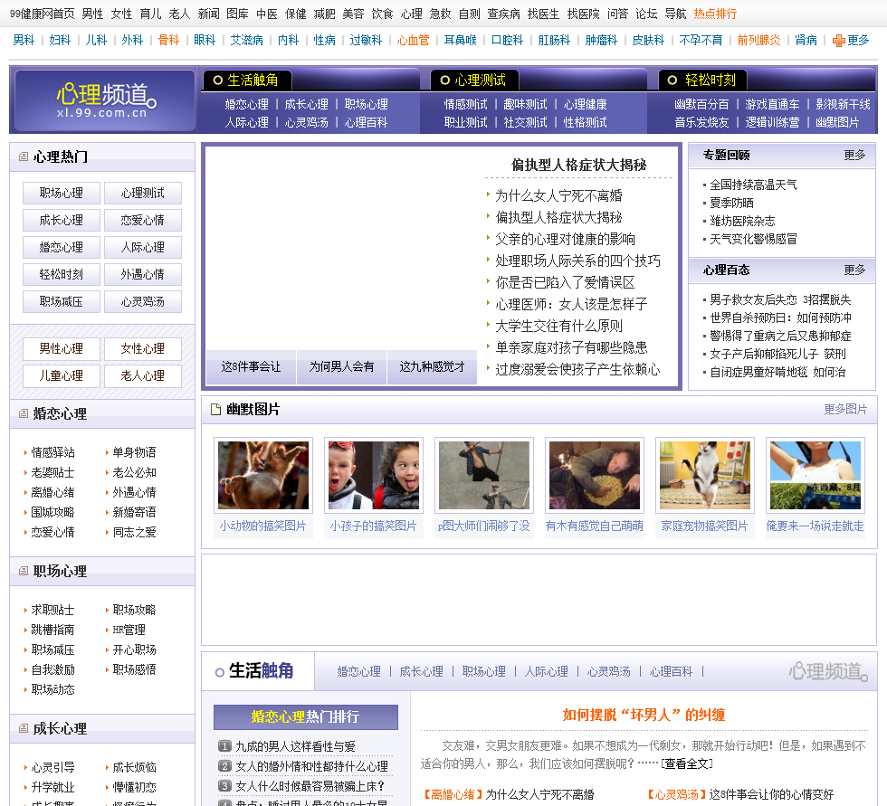This screenshot has width=887, height=806.
Task: Open the P图大师们闹够了没 thumbnail
Action: [484, 475]
